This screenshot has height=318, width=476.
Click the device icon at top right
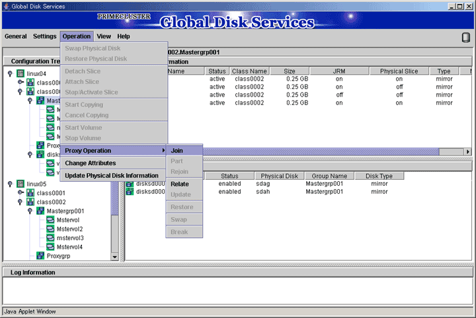pos(465,37)
